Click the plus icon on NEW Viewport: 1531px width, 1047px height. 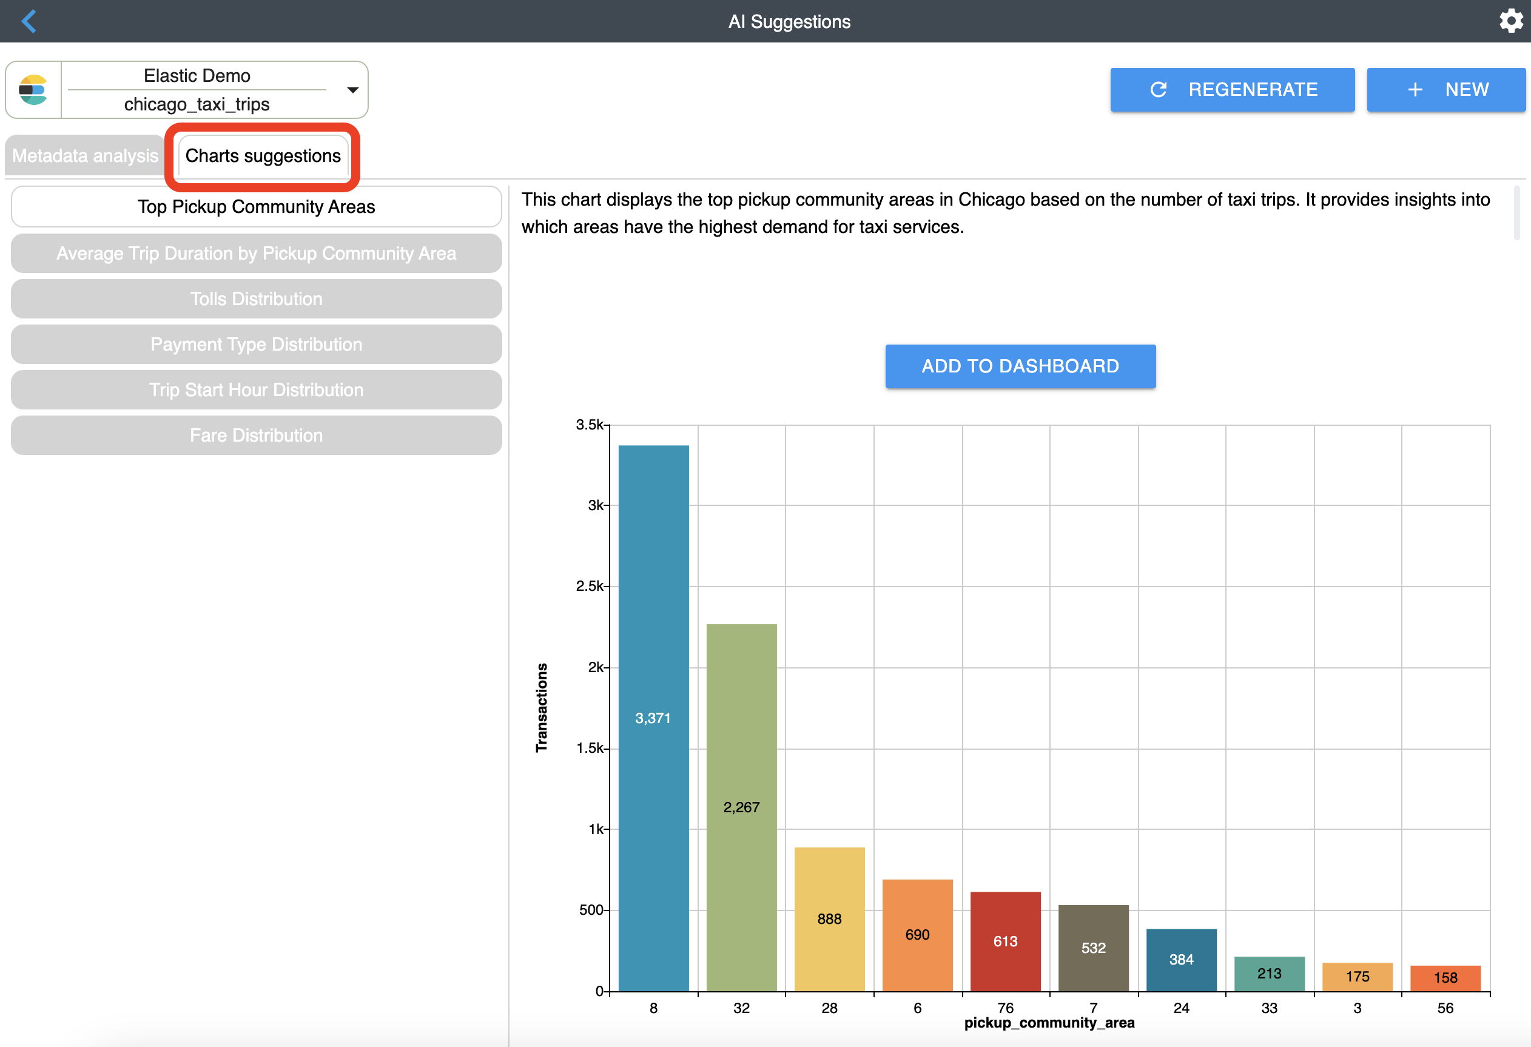tap(1415, 90)
